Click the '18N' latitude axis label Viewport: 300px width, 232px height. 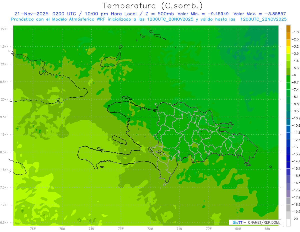4,170
